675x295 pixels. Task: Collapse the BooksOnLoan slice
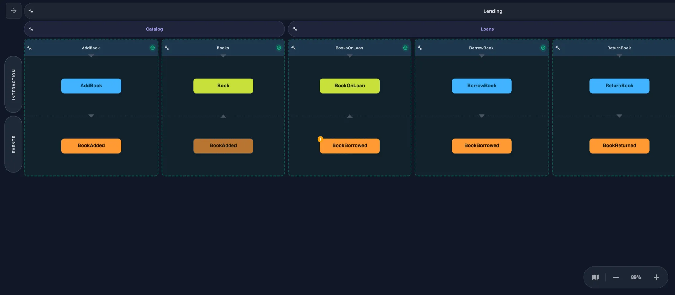pyautogui.click(x=294, y=48)
